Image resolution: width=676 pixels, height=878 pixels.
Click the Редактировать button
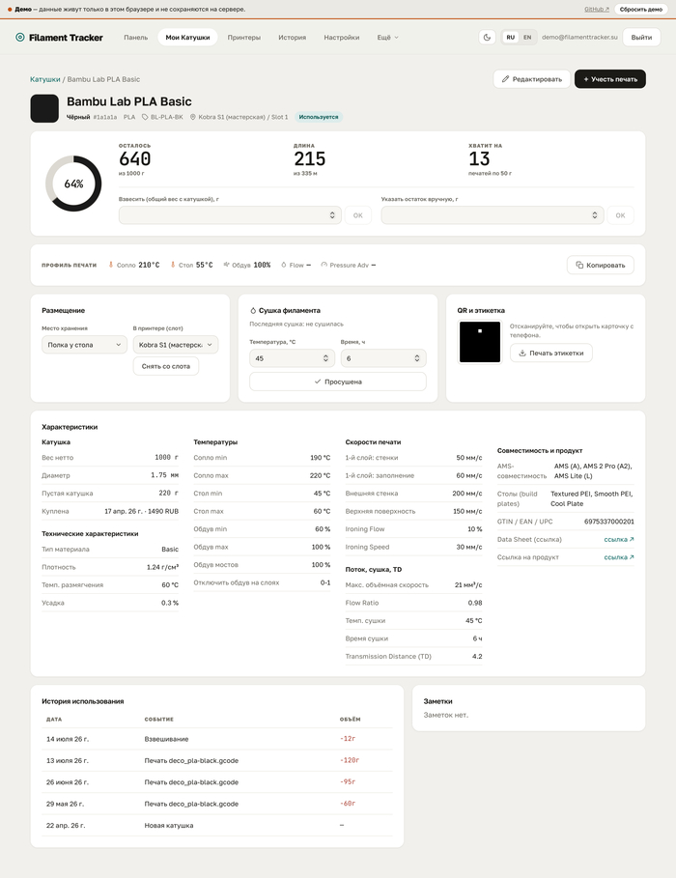tap(531, 79)
